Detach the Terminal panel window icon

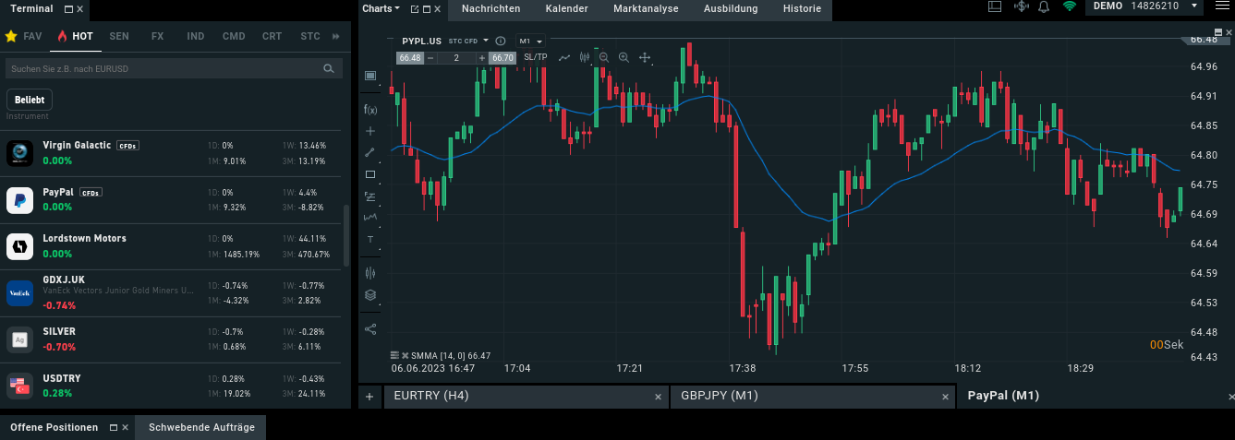point(69,8)
